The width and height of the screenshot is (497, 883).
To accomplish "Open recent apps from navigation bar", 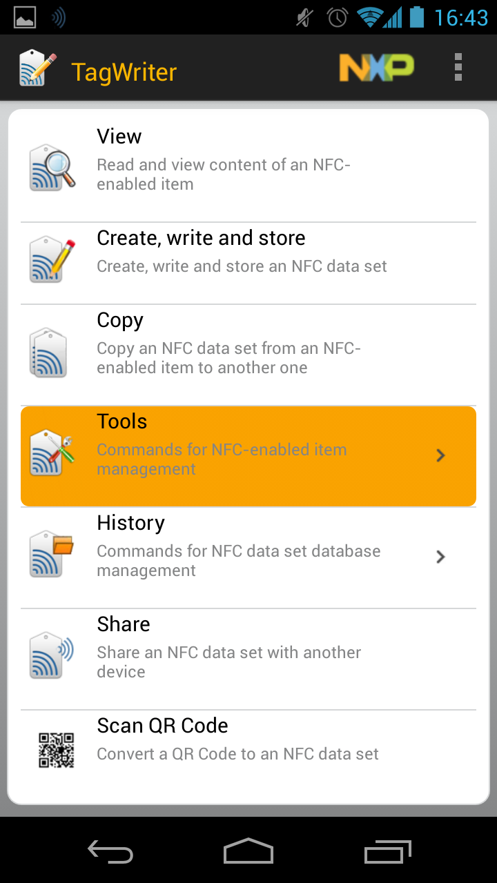I will pos(387,851).
